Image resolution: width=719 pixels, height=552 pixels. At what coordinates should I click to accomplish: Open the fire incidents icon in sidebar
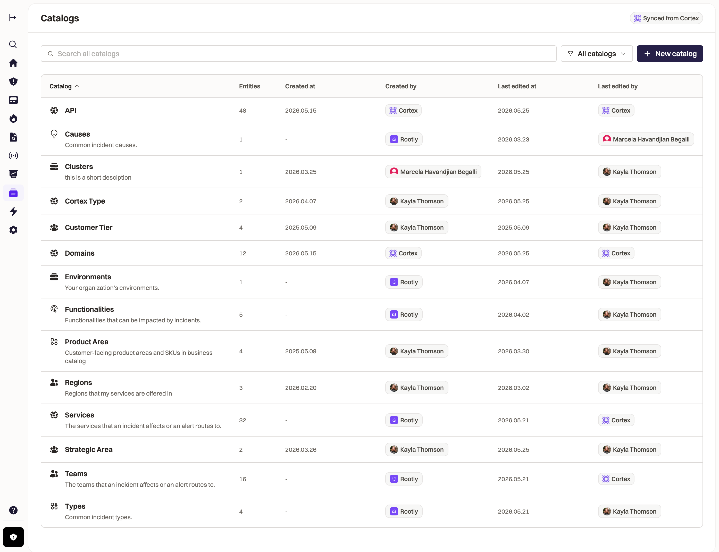point(13,118)
